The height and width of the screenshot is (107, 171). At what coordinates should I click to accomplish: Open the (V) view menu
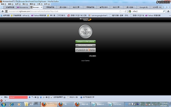click(18, 4)
